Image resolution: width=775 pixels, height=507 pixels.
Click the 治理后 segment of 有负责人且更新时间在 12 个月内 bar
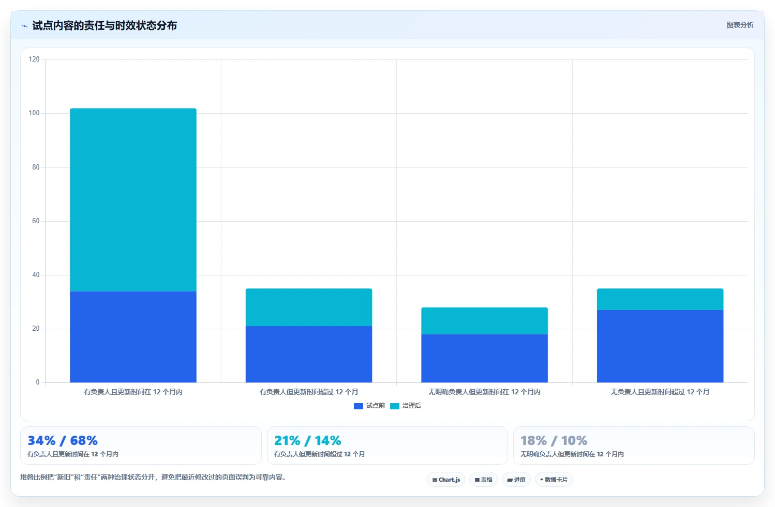pyautogui.click(x=133, y=199)
